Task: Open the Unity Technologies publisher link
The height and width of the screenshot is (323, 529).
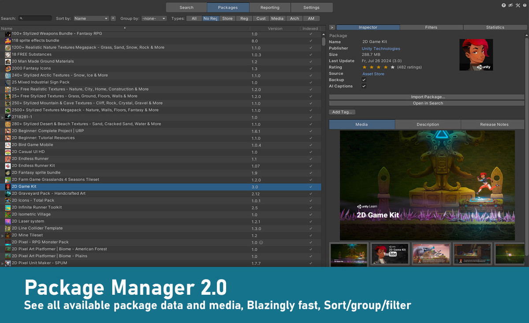Action: coord(381,48)
